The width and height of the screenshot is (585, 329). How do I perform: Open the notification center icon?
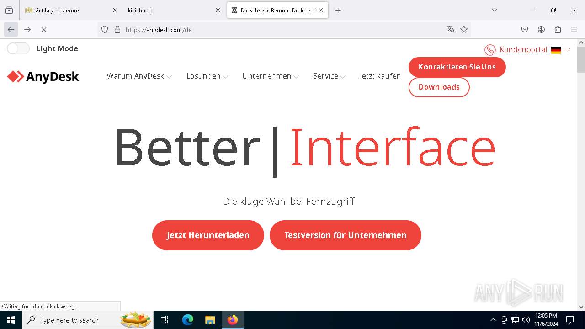570,320
